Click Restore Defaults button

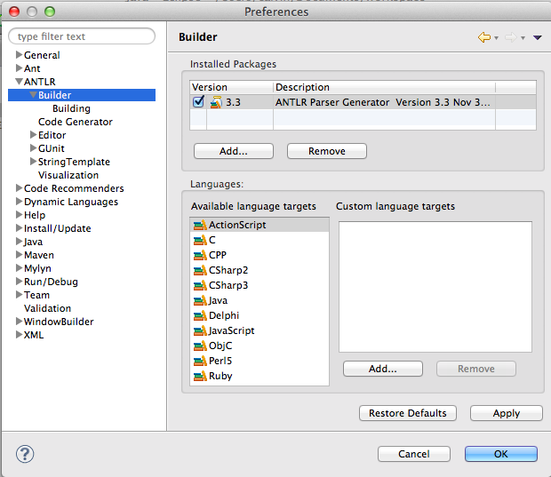click(408, 413)
